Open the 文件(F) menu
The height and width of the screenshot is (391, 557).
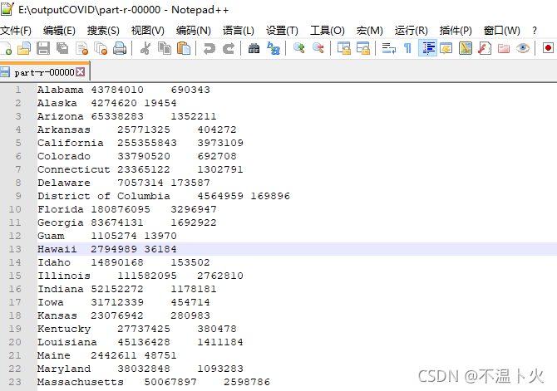16,31
